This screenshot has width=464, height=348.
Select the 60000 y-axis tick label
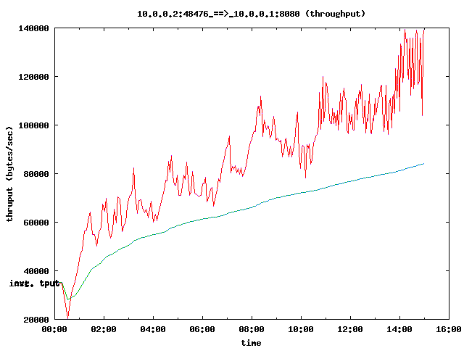[36, 223]
